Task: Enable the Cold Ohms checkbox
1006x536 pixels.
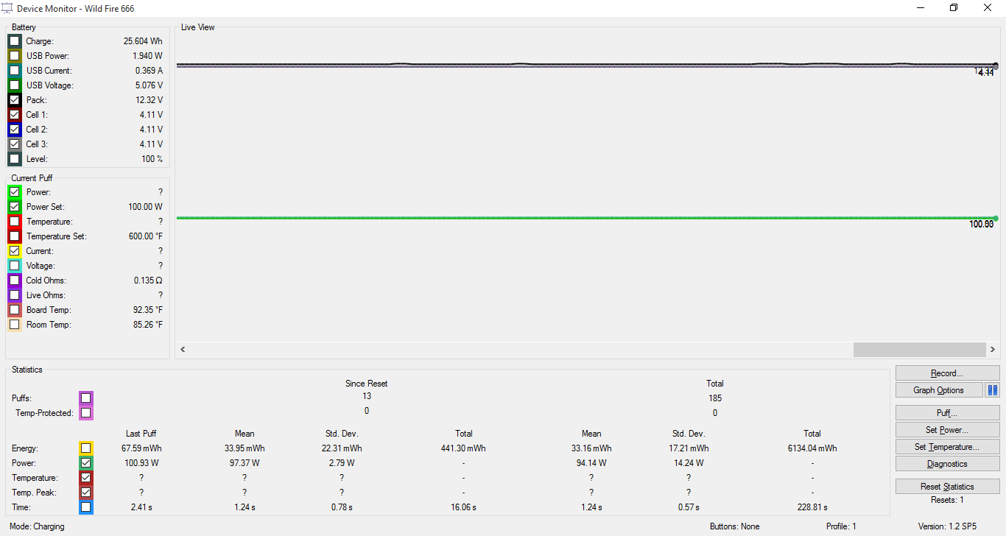Action: click(x=15, y=281)
